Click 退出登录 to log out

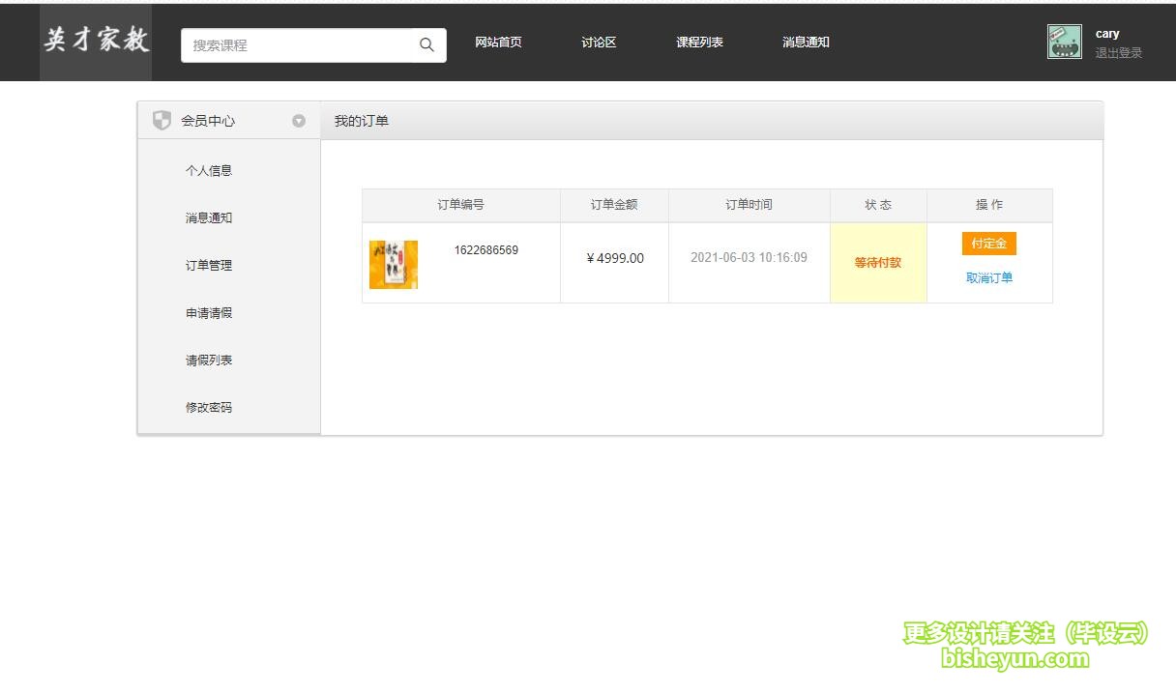coord(1118,53)
